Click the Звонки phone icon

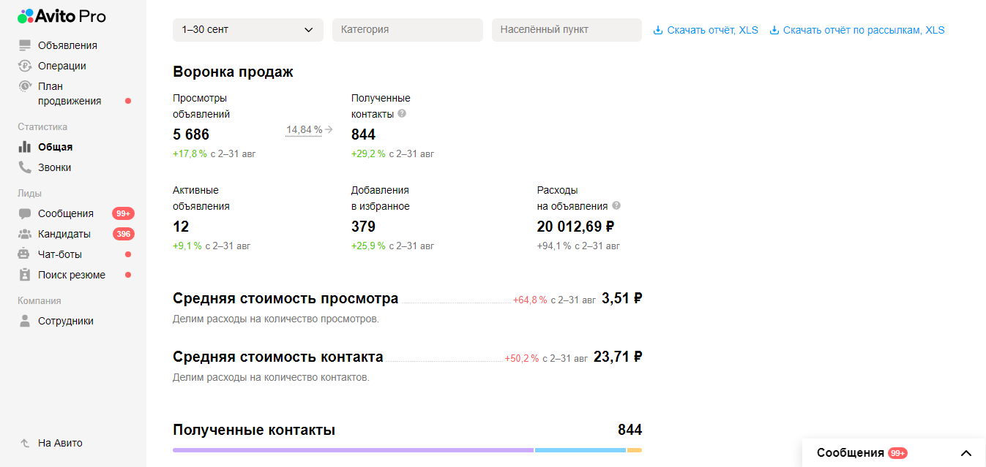coord(25,167)
